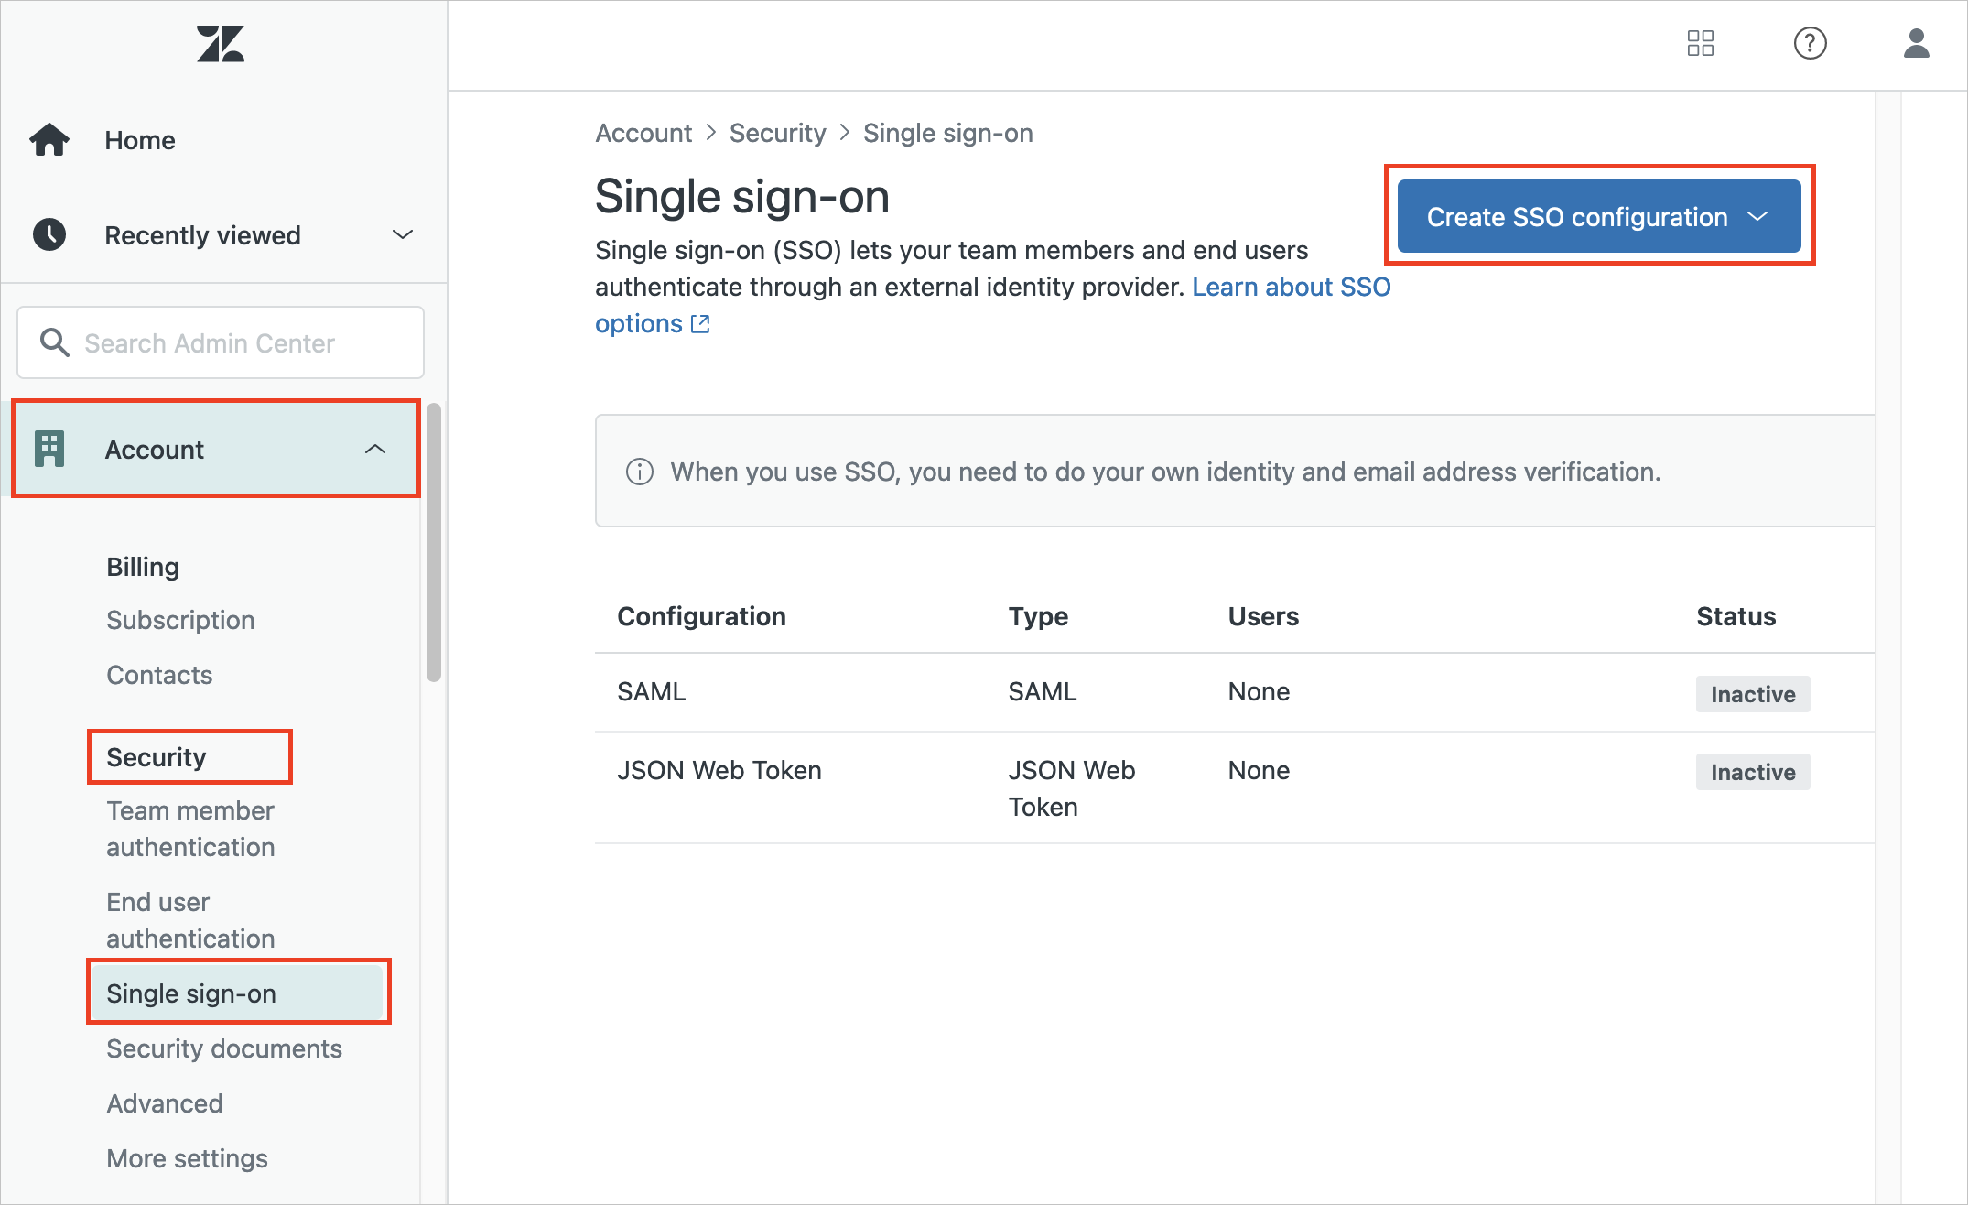Click the JSON Web Token Inactive status toggle
Screen dimensions: 1968x1205
coord(1750,771)
